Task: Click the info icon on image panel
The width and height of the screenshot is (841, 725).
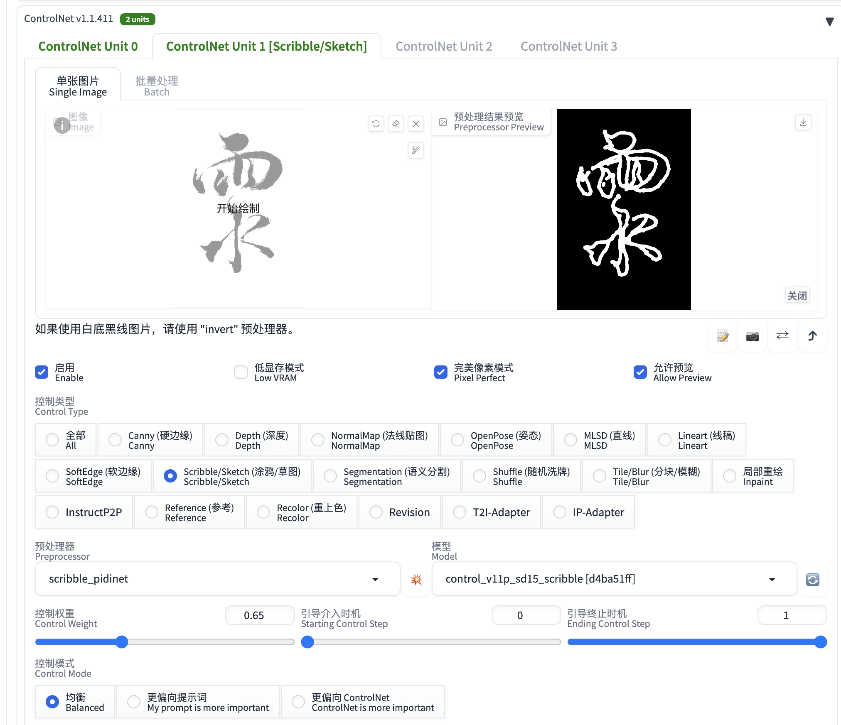Action: (x=62, y=125)
